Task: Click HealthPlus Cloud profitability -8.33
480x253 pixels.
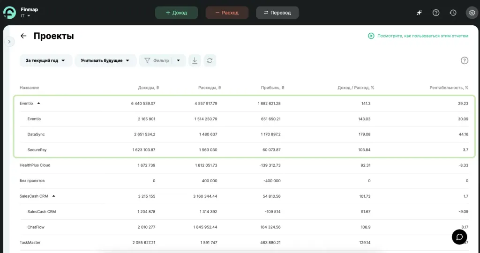Action: (x=463, y=165)
